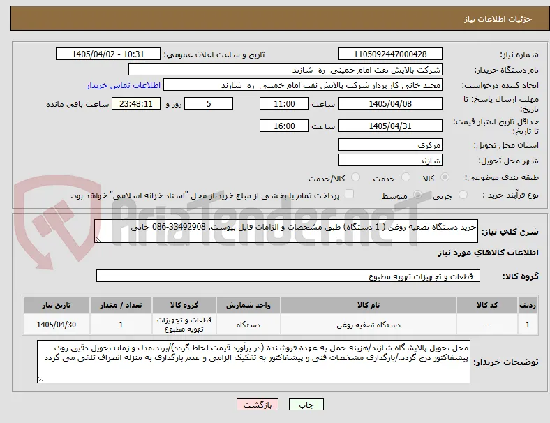Screen dimensions: 550x423
Task: Click the buyer notes text area
Action: (x=253, y=362)
